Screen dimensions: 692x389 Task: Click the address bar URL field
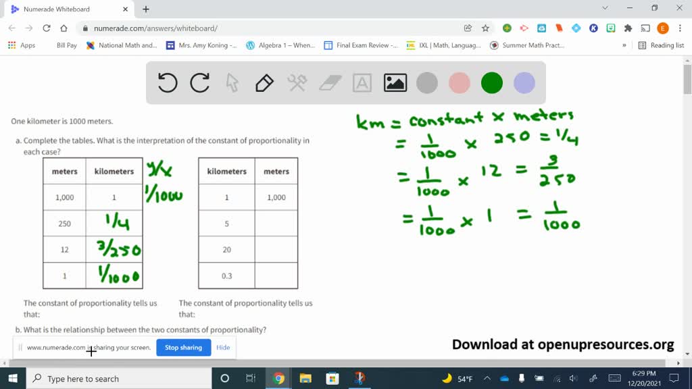click(x=274, y=28)
